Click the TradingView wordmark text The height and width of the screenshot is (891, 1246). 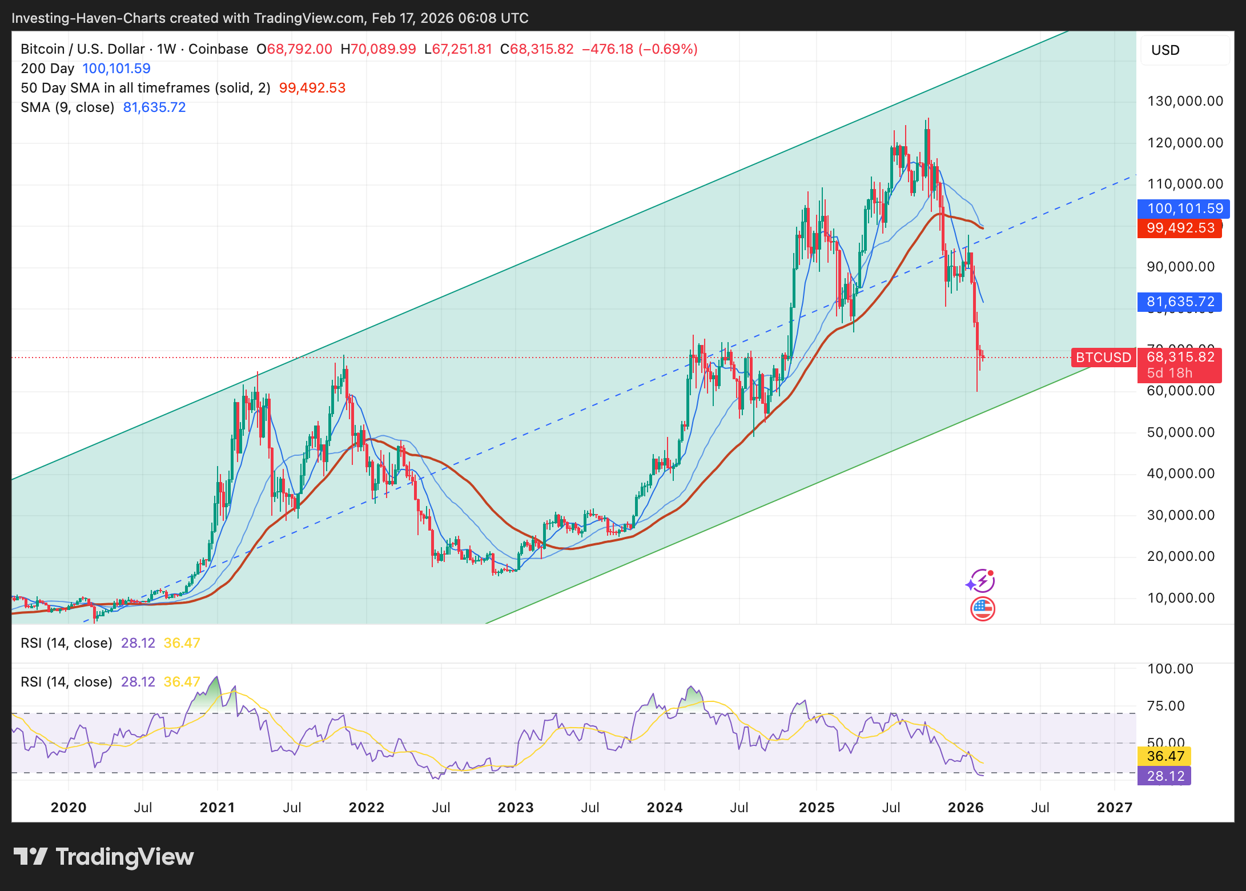click(124, 857)
